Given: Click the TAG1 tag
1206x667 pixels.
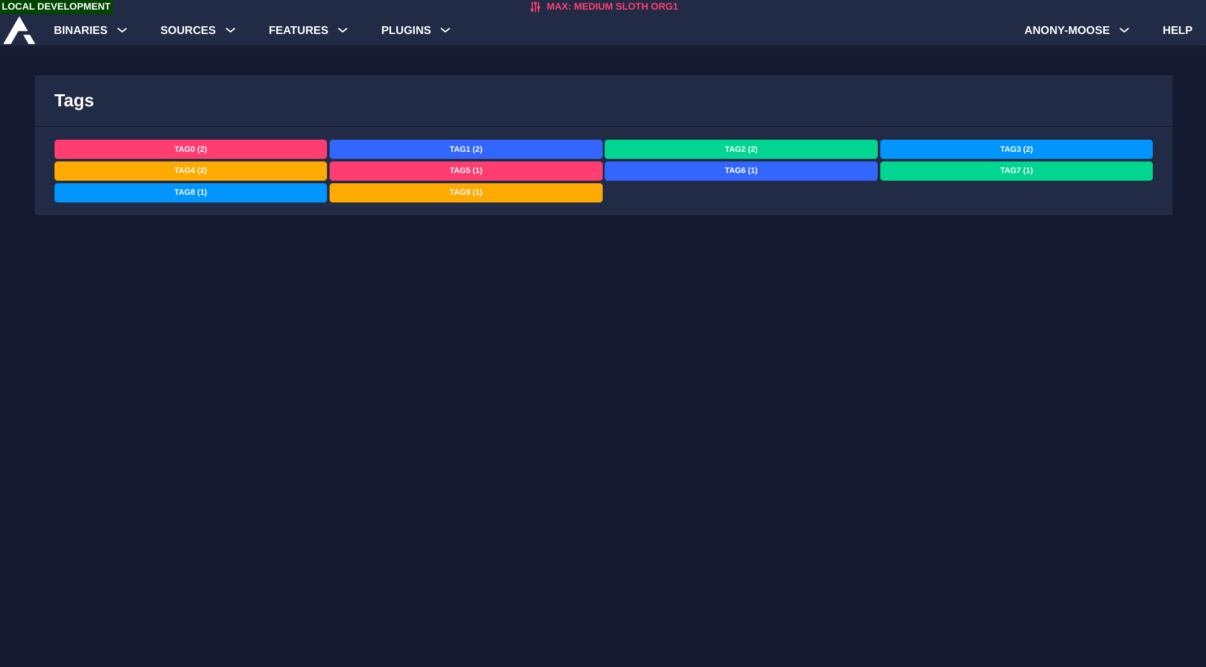Looking at the screenshot, I should pos(465,149).
